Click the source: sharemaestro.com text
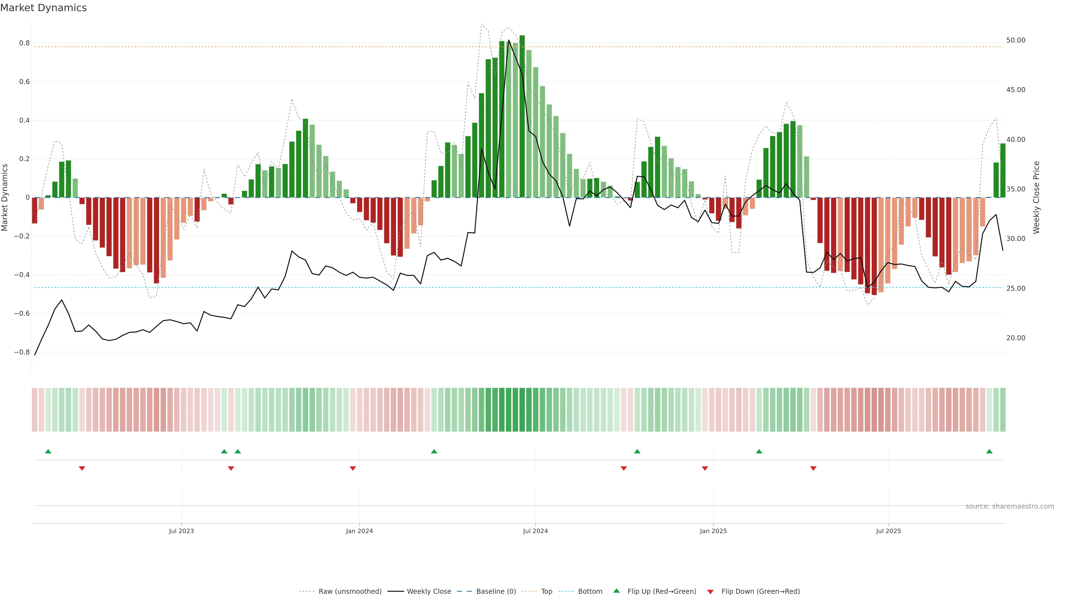The width and height of the screenshot is (1068, 601). [x=1010, y=506]
